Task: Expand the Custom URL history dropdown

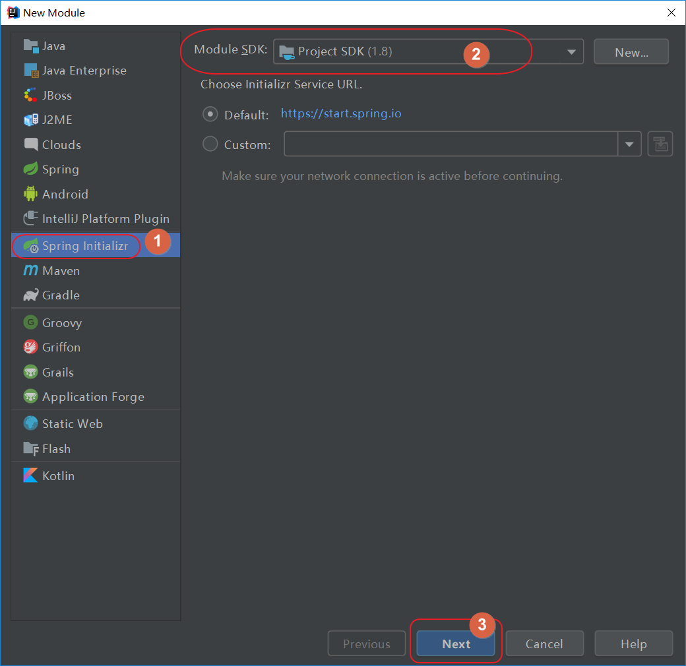Action: 629,144
